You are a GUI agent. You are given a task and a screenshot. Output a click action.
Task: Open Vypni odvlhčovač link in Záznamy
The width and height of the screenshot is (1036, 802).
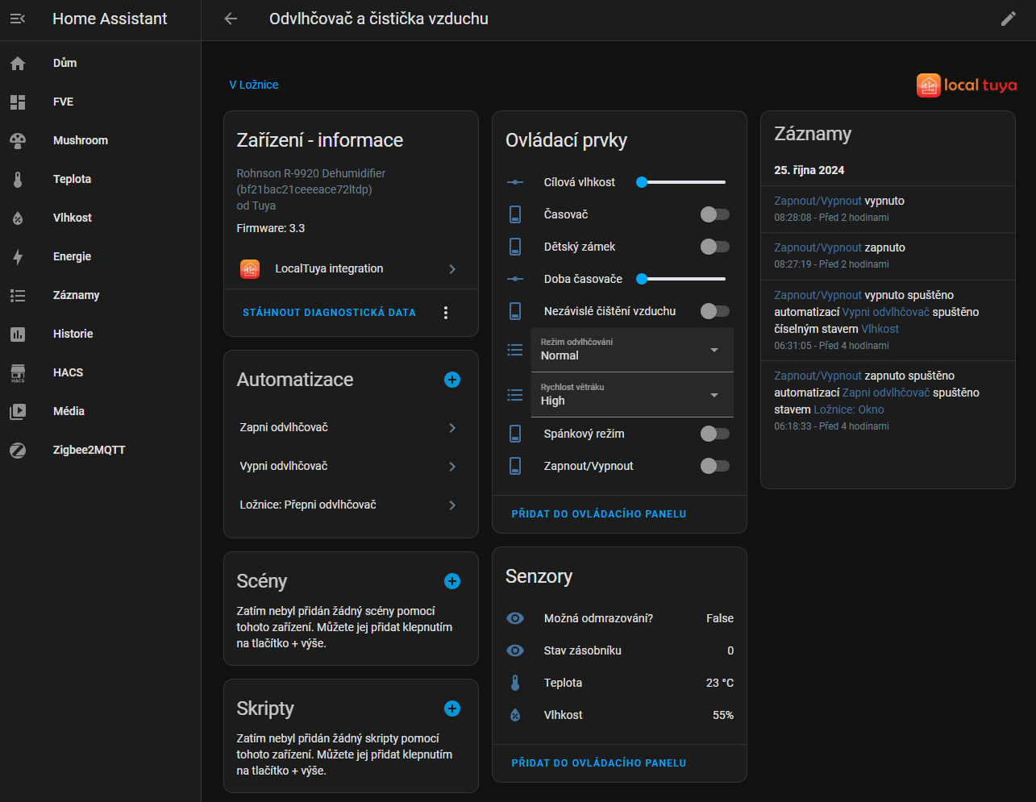pyautogui.click(x=885, y=312)
